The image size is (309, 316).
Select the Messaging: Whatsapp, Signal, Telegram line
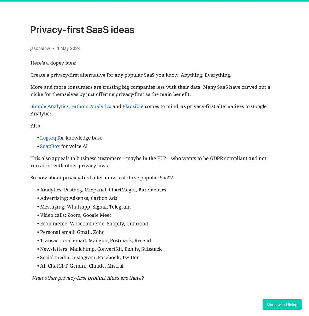tap(85, 207)
